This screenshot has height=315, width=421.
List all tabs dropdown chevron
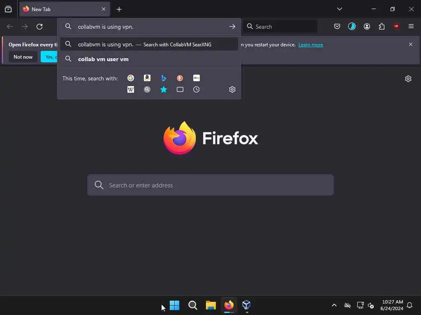point(339,9)
